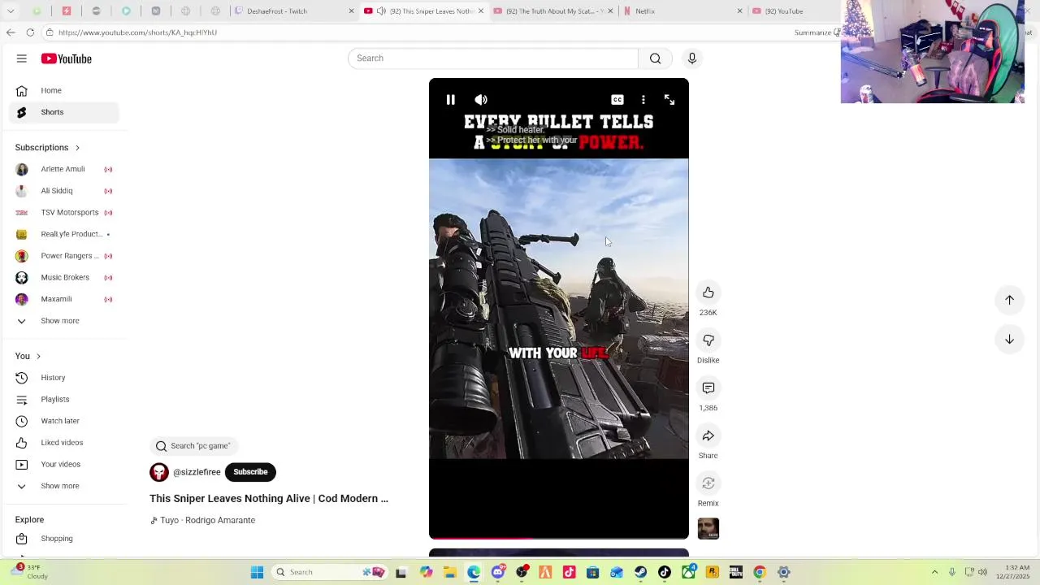Open the sound thumbnail below Remix

click(x=708, y=529)
